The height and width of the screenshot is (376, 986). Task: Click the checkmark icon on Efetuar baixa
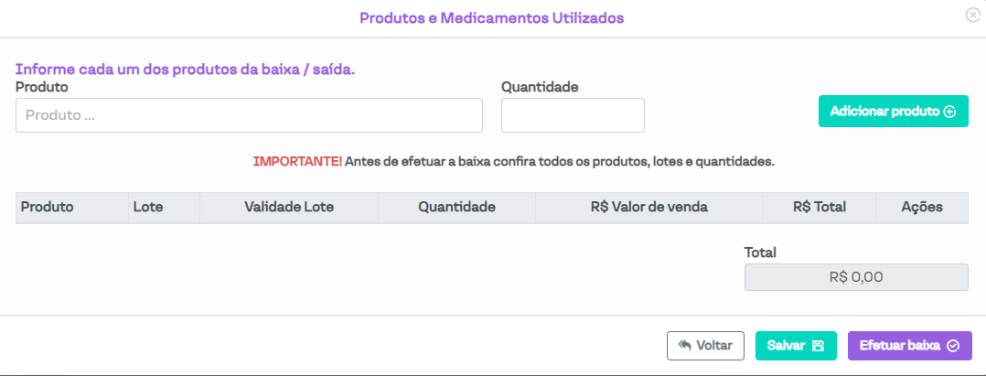(x=953, y=346)
